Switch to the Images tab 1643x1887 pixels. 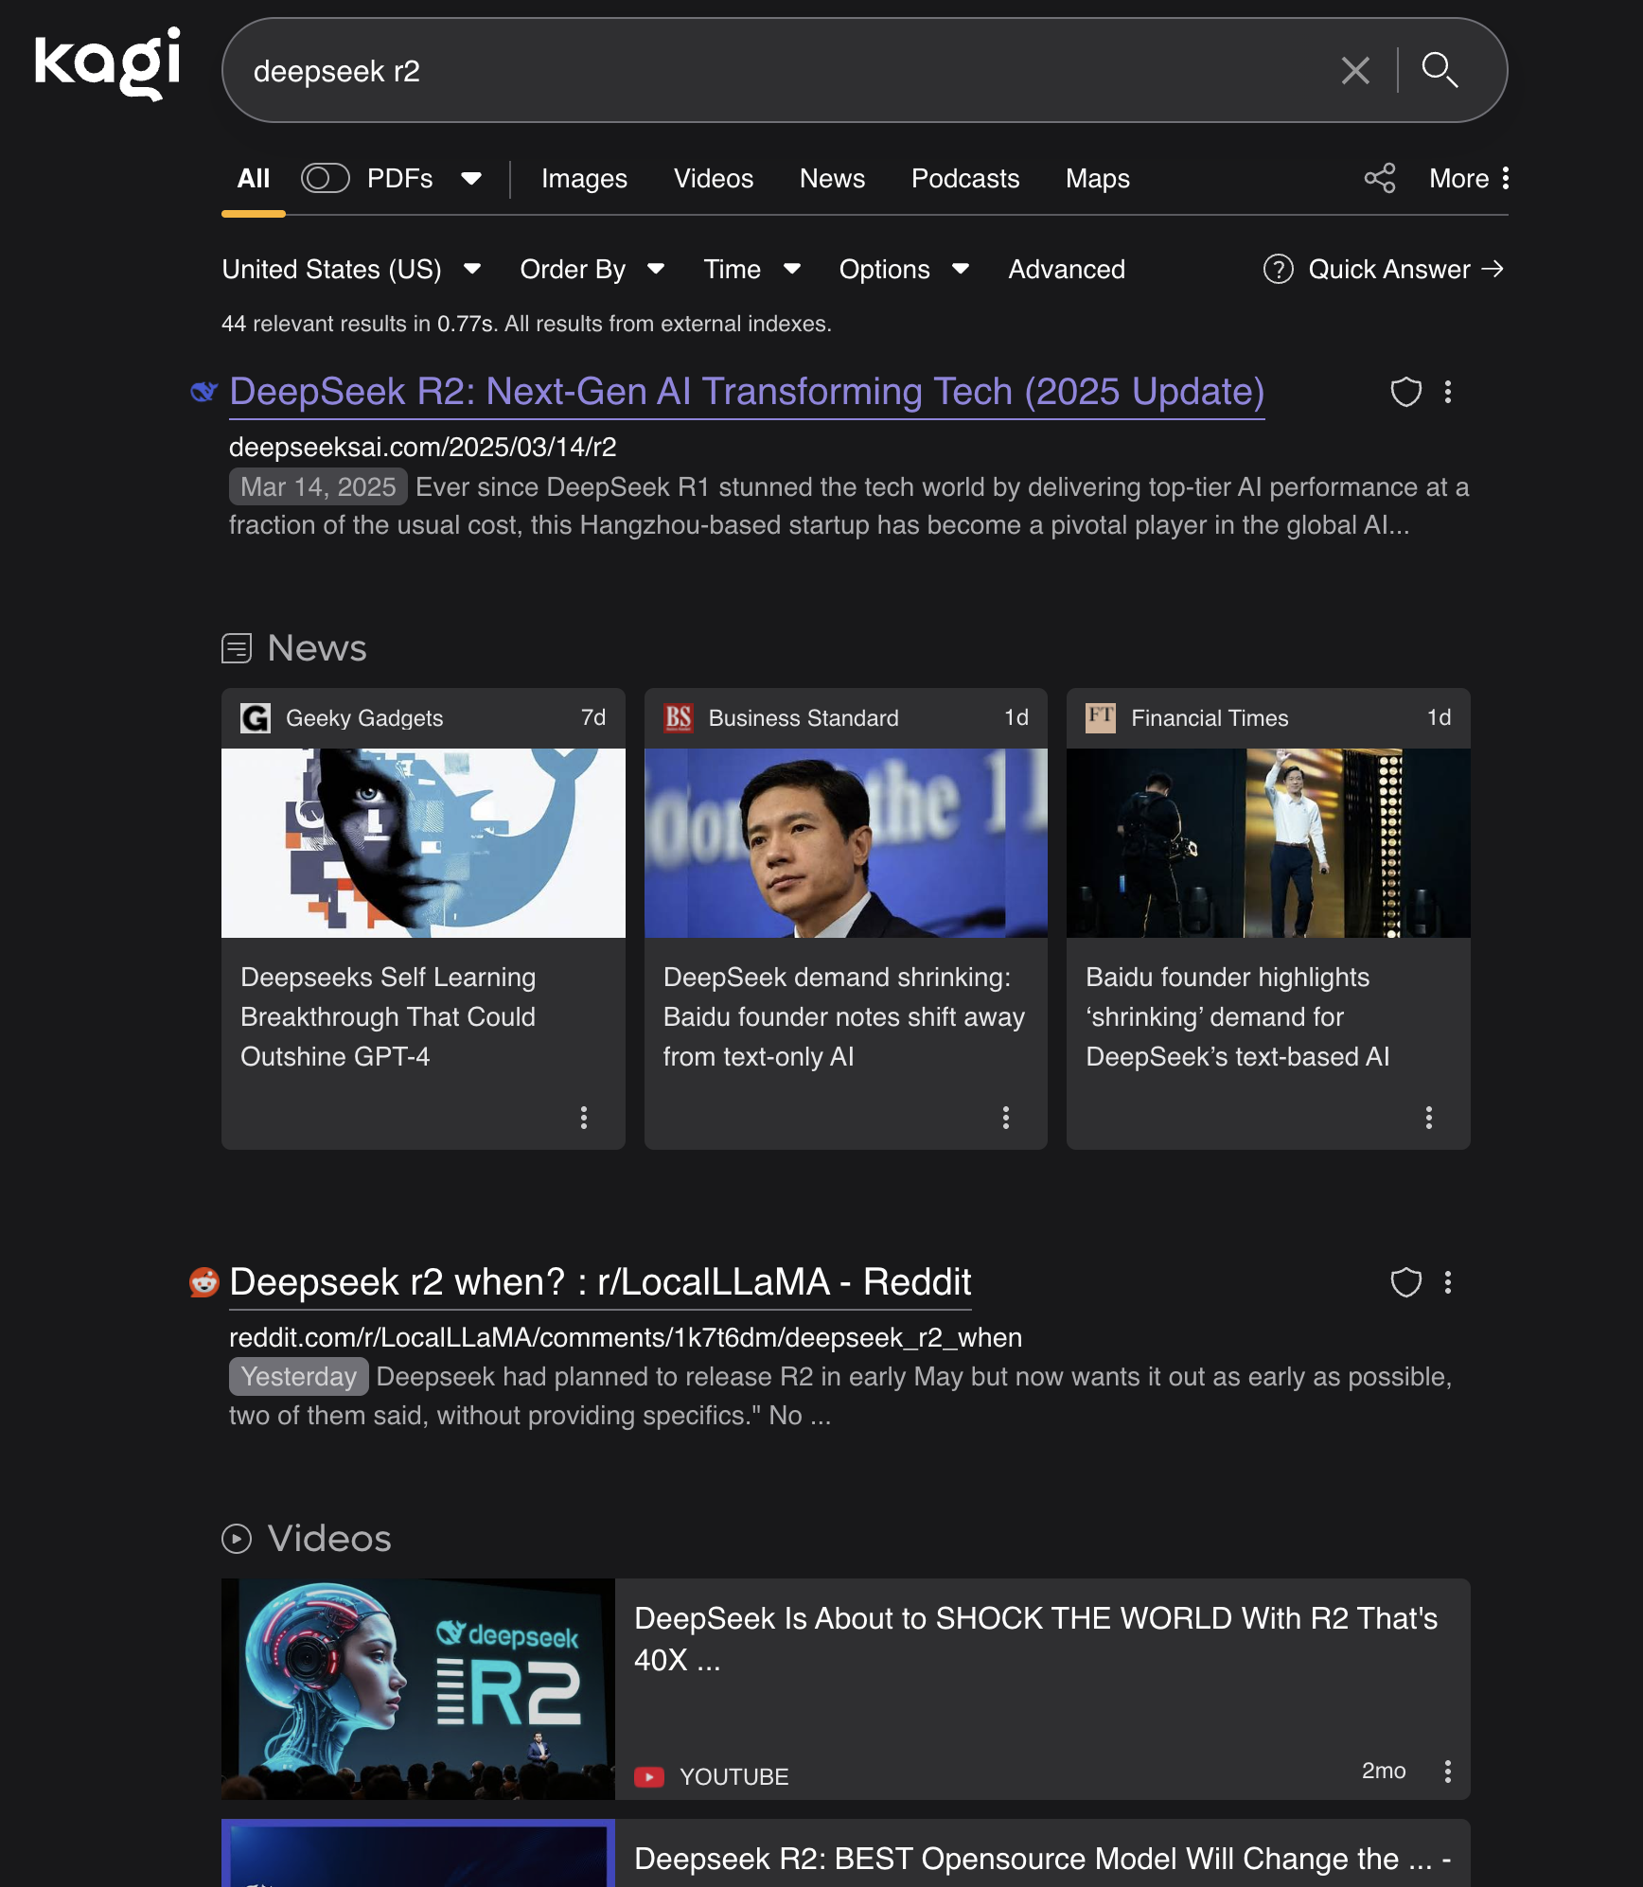pos(584,179)
